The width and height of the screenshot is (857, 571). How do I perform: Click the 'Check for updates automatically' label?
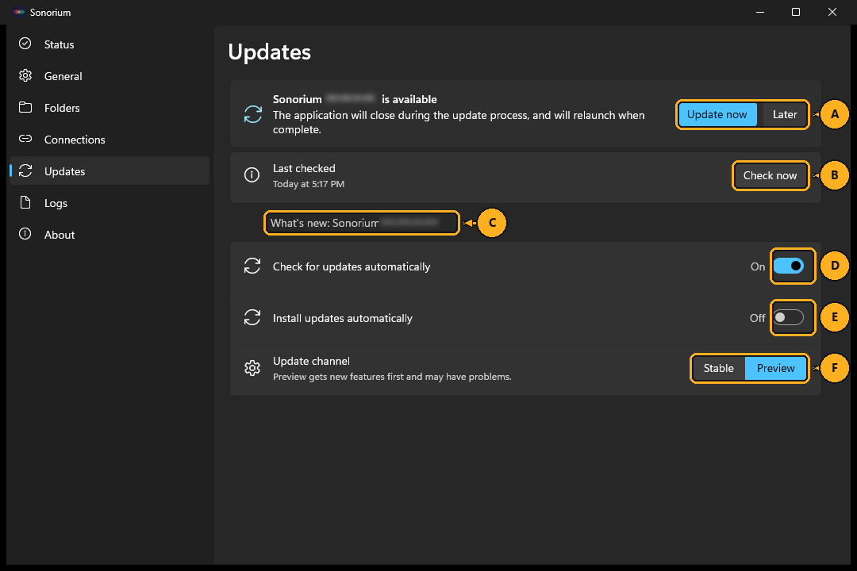[352, 266]
